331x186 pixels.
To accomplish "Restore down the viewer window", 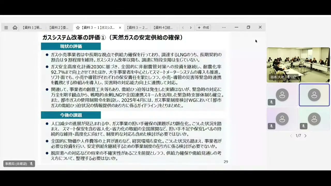I will pos(249,27).
